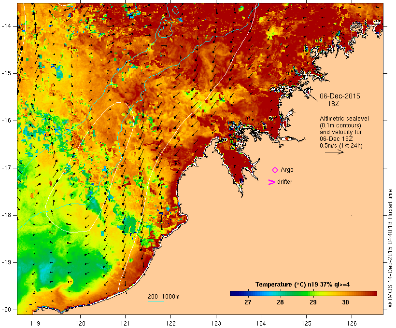Click the magenta Argo circle legend symbol
The width and height of the screenshot is (396, 328).
pos(275,170)
